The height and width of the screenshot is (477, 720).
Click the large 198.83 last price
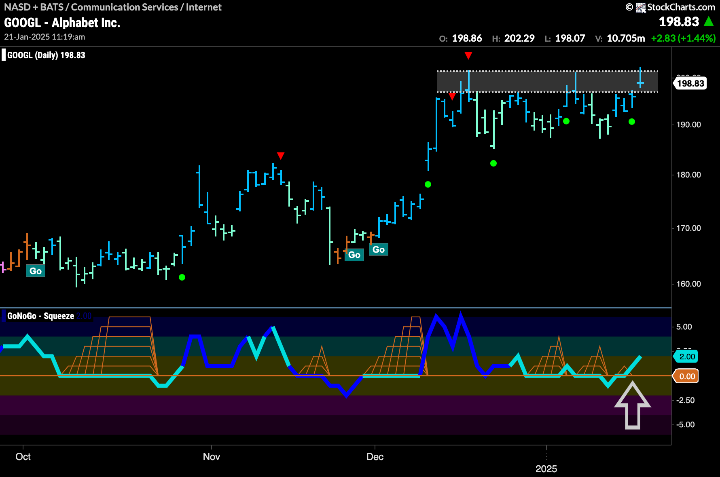679,22
